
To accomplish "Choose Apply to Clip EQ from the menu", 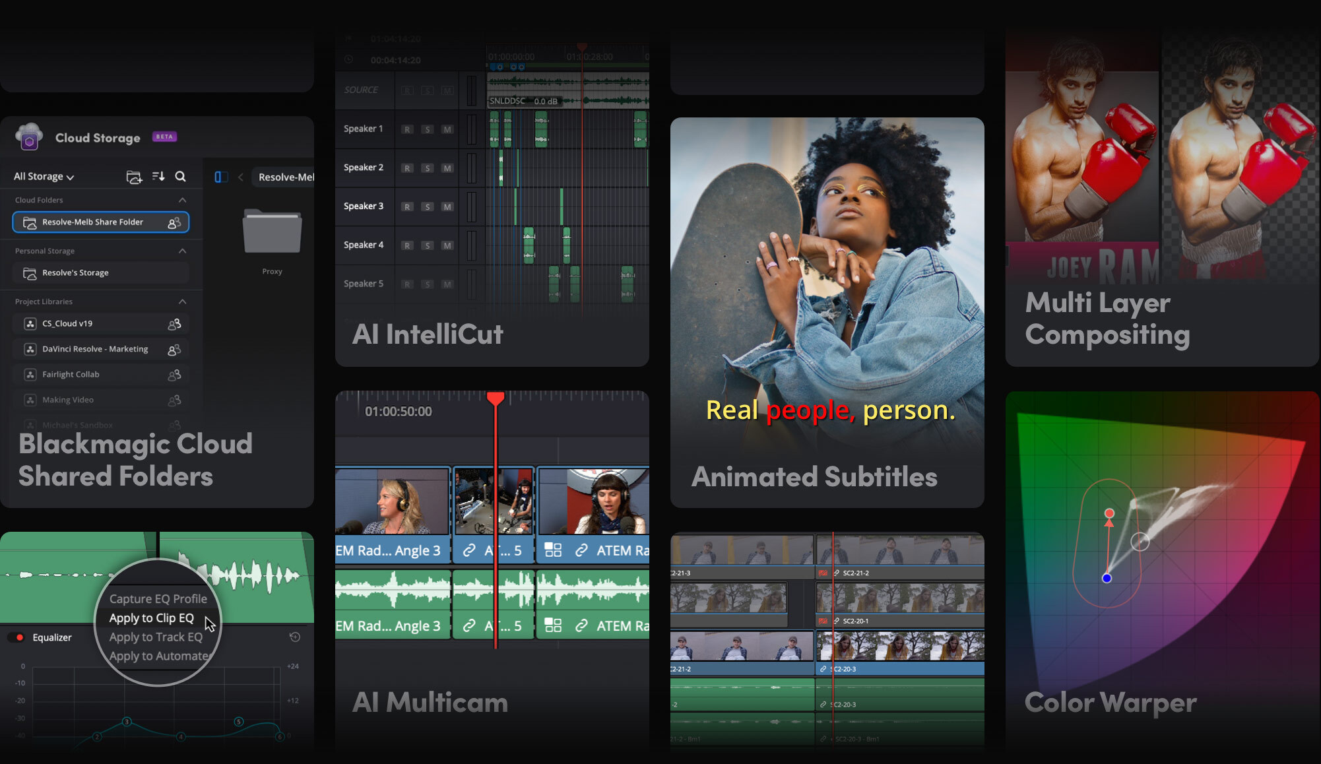I will 151,618.
